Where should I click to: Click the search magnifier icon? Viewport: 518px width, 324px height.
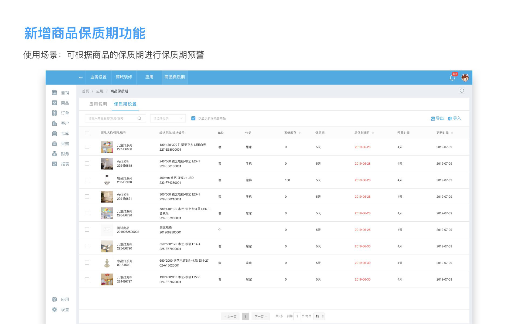tap(139, 118)
